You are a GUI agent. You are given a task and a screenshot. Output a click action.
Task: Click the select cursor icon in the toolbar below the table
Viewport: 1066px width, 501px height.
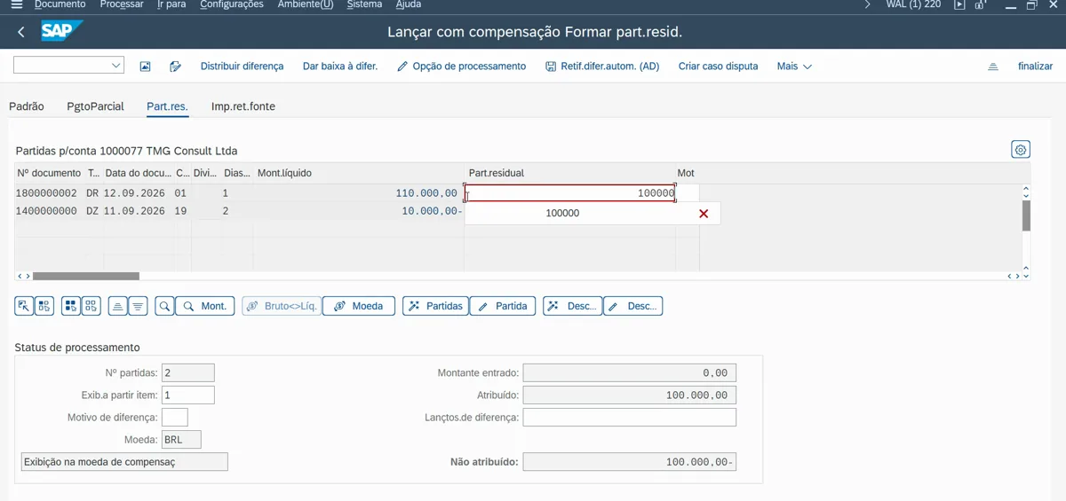point(24,306)
